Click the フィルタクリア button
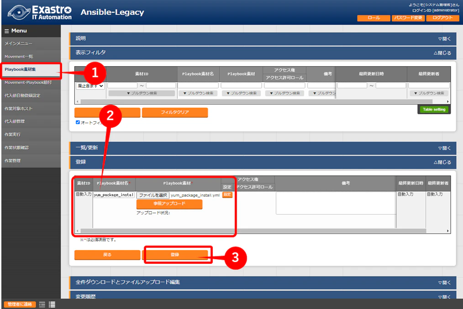 point(175,112)
